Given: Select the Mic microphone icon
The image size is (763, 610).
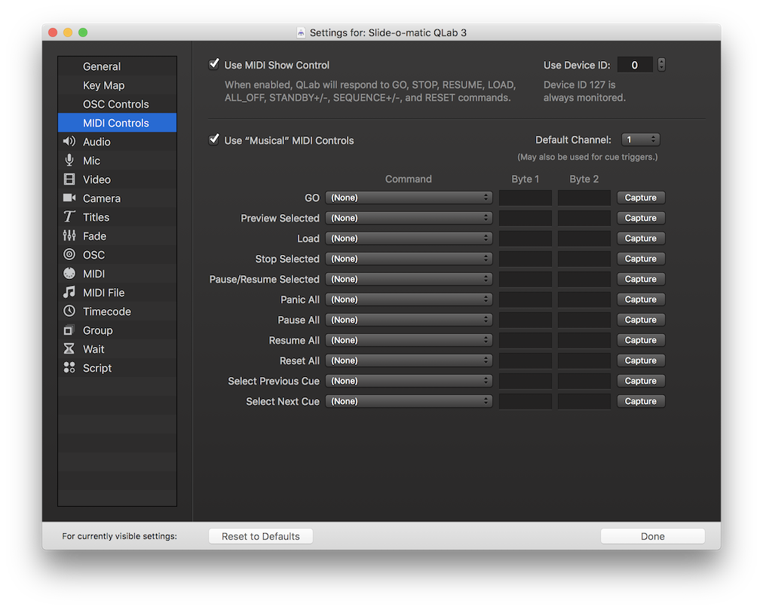Looking at the screenshot, I should (x=69, y=161).
